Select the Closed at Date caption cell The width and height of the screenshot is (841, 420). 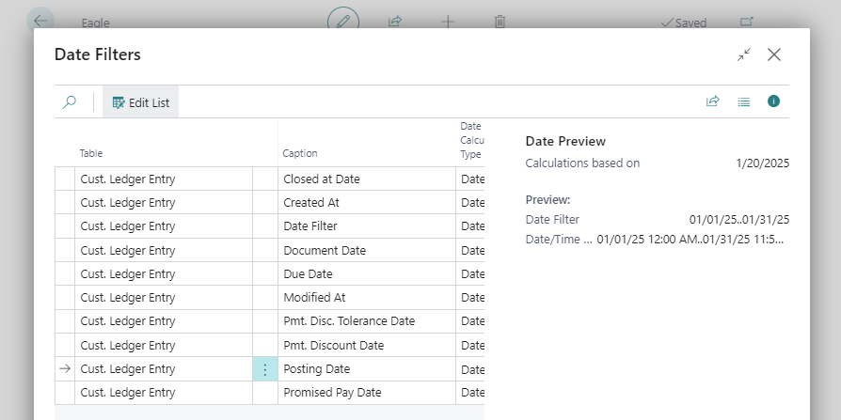point(322,179)
